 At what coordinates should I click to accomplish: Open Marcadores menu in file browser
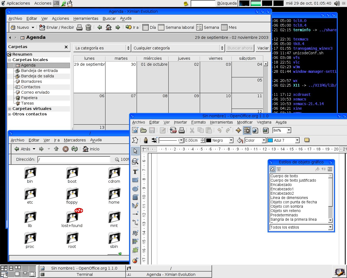coord(75,140)
